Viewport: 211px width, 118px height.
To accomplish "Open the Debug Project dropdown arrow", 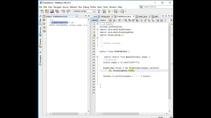I will [x=119, y=11].
